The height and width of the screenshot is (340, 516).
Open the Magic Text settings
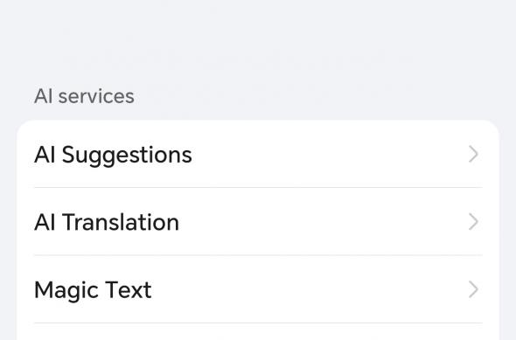click(x=258, y=289)
